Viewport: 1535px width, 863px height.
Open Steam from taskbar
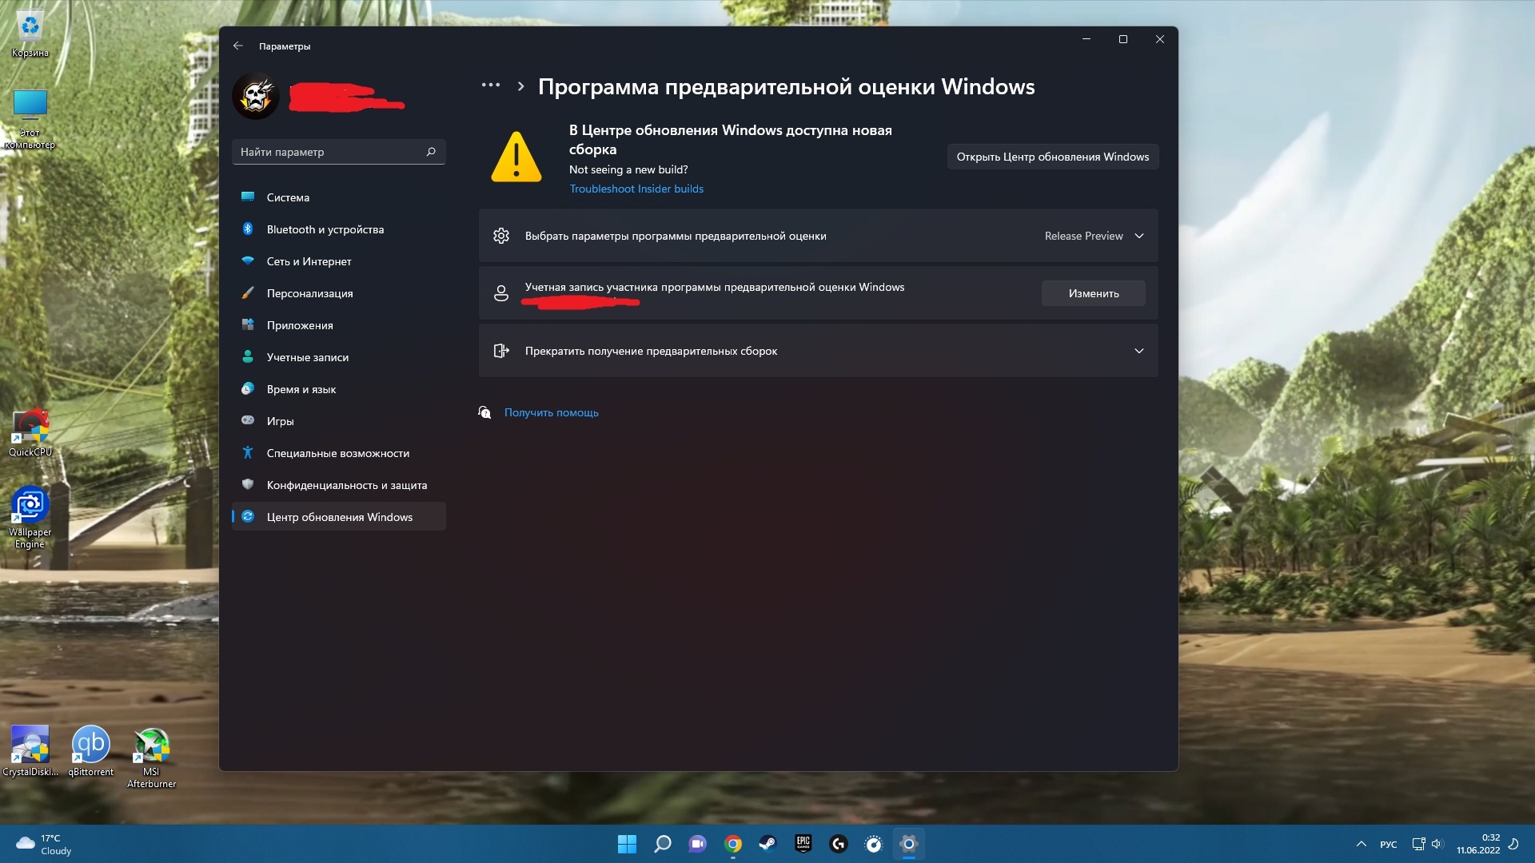coord(767,843)
